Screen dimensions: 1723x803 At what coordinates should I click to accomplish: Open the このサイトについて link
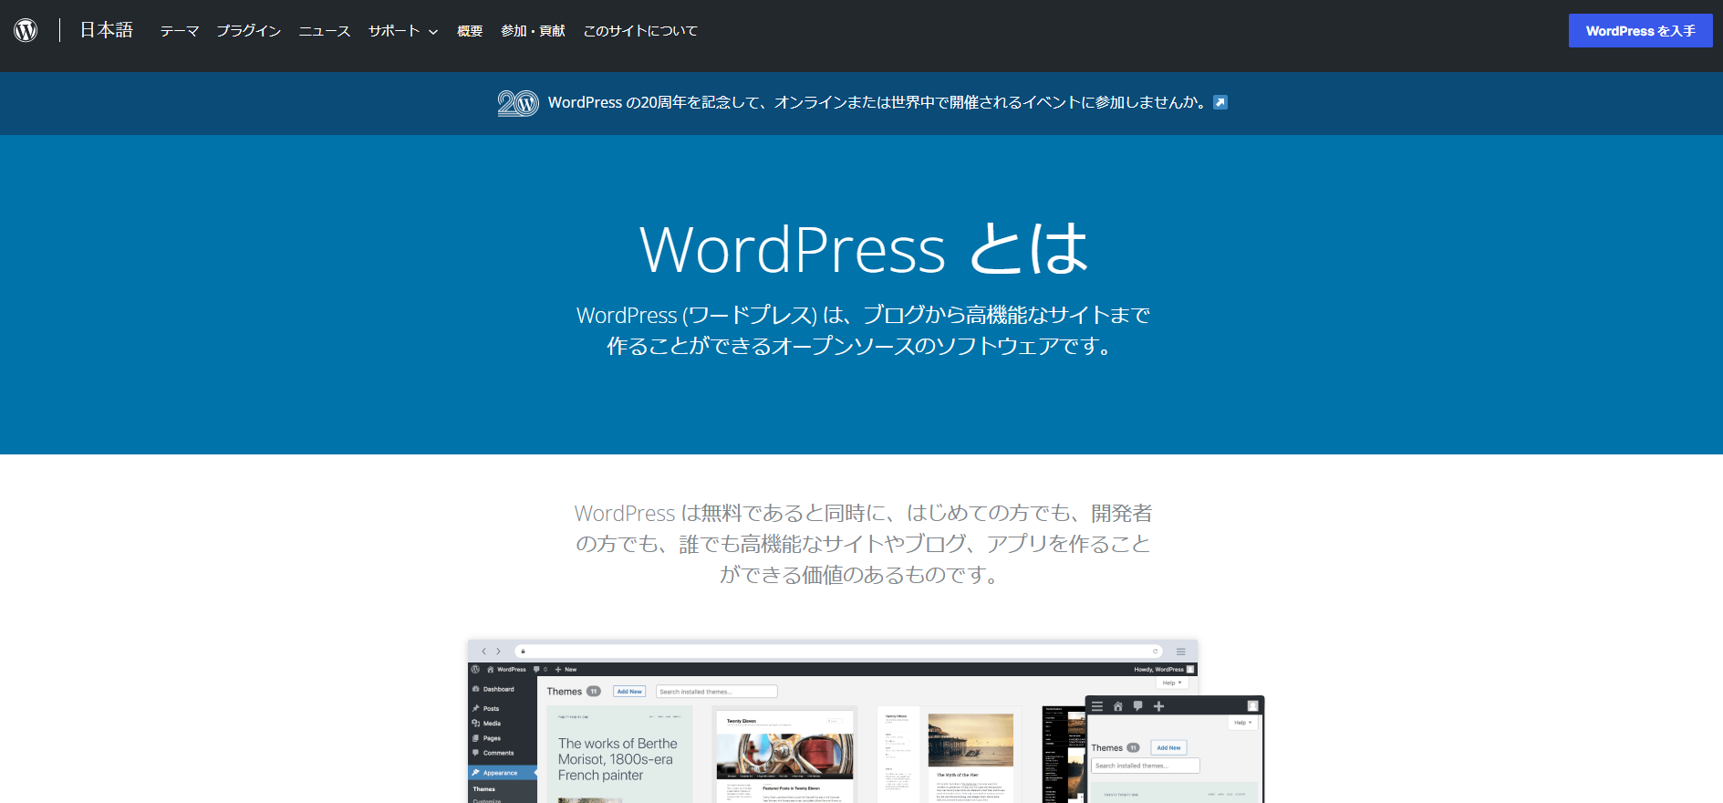(x=640, y=31)
